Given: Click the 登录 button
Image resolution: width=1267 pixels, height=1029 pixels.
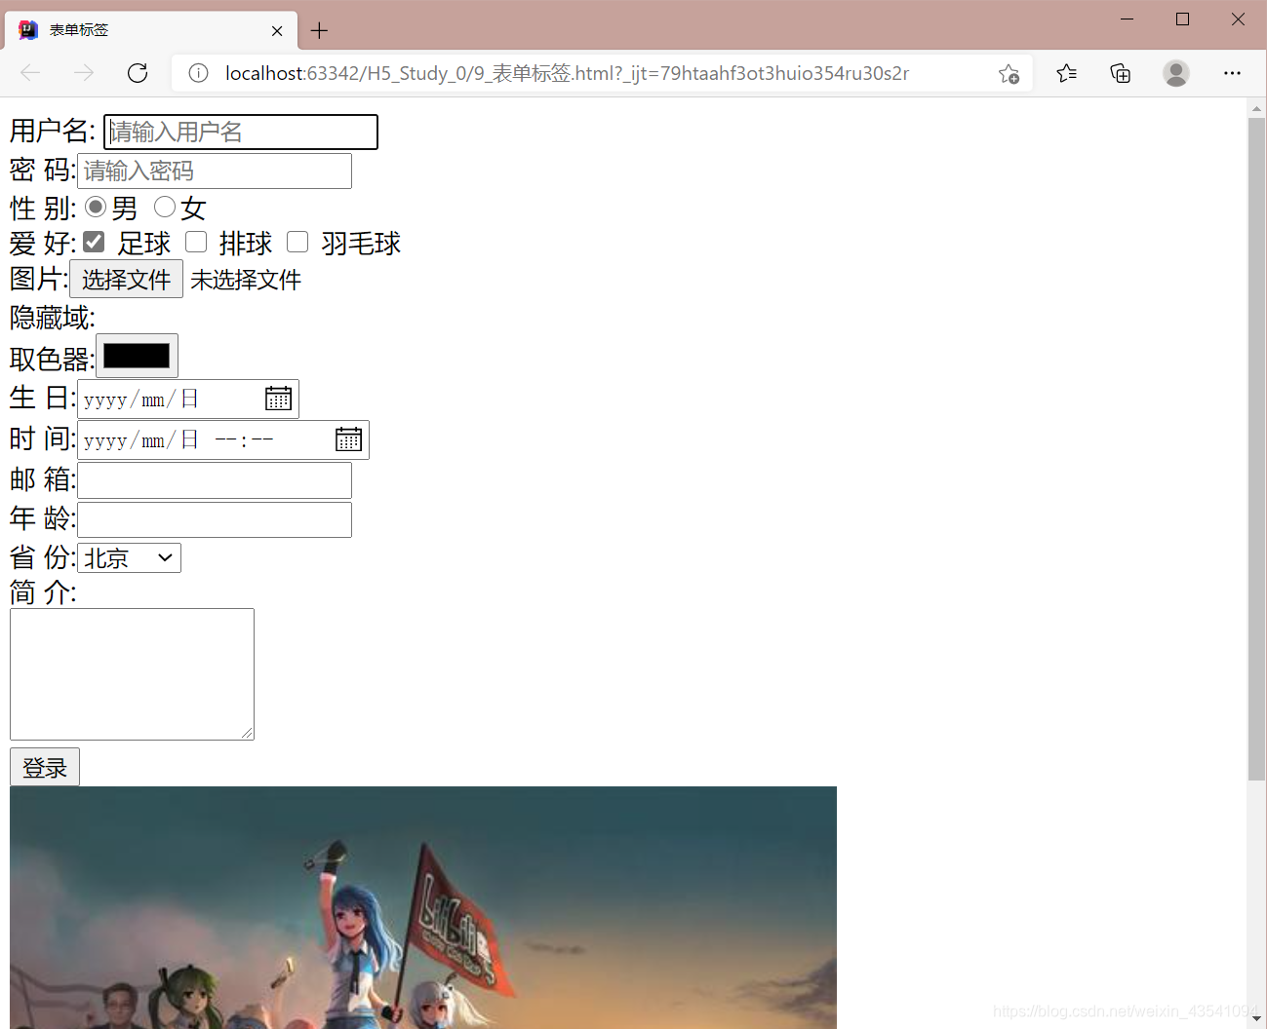Looking at the screenshot, I should [44, 767].
